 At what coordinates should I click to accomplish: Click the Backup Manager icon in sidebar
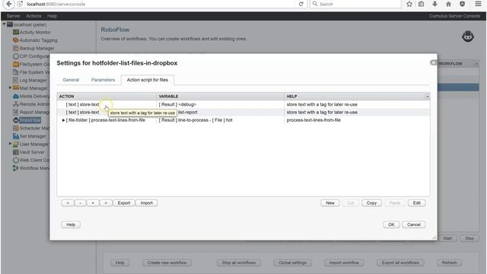pos(16,48)
